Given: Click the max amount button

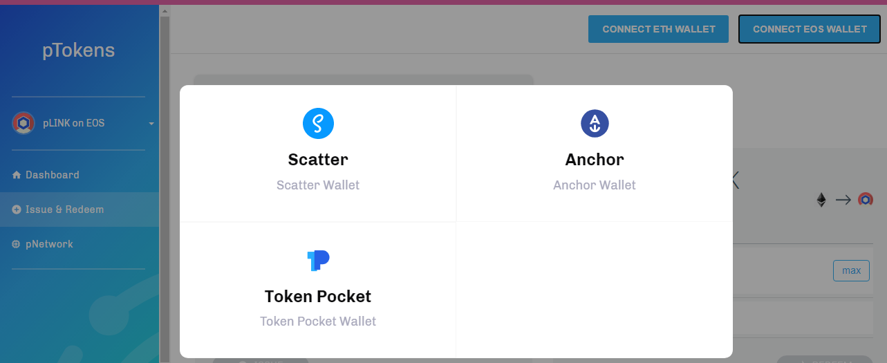Looking at the screenshot, I should tap(851, 270).
